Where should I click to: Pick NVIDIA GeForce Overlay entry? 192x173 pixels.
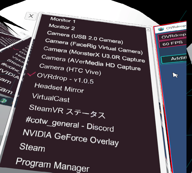tap(71, 138)
